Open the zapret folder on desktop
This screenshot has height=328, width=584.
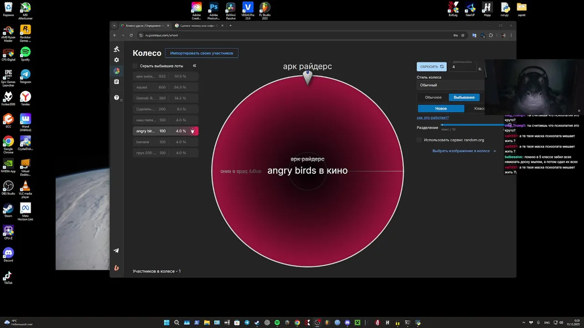[521, 9]
